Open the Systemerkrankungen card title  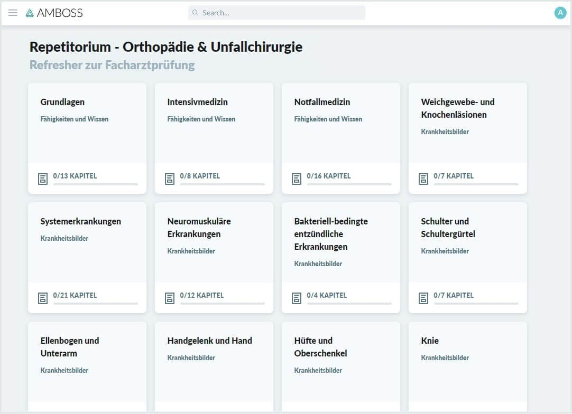81,222
